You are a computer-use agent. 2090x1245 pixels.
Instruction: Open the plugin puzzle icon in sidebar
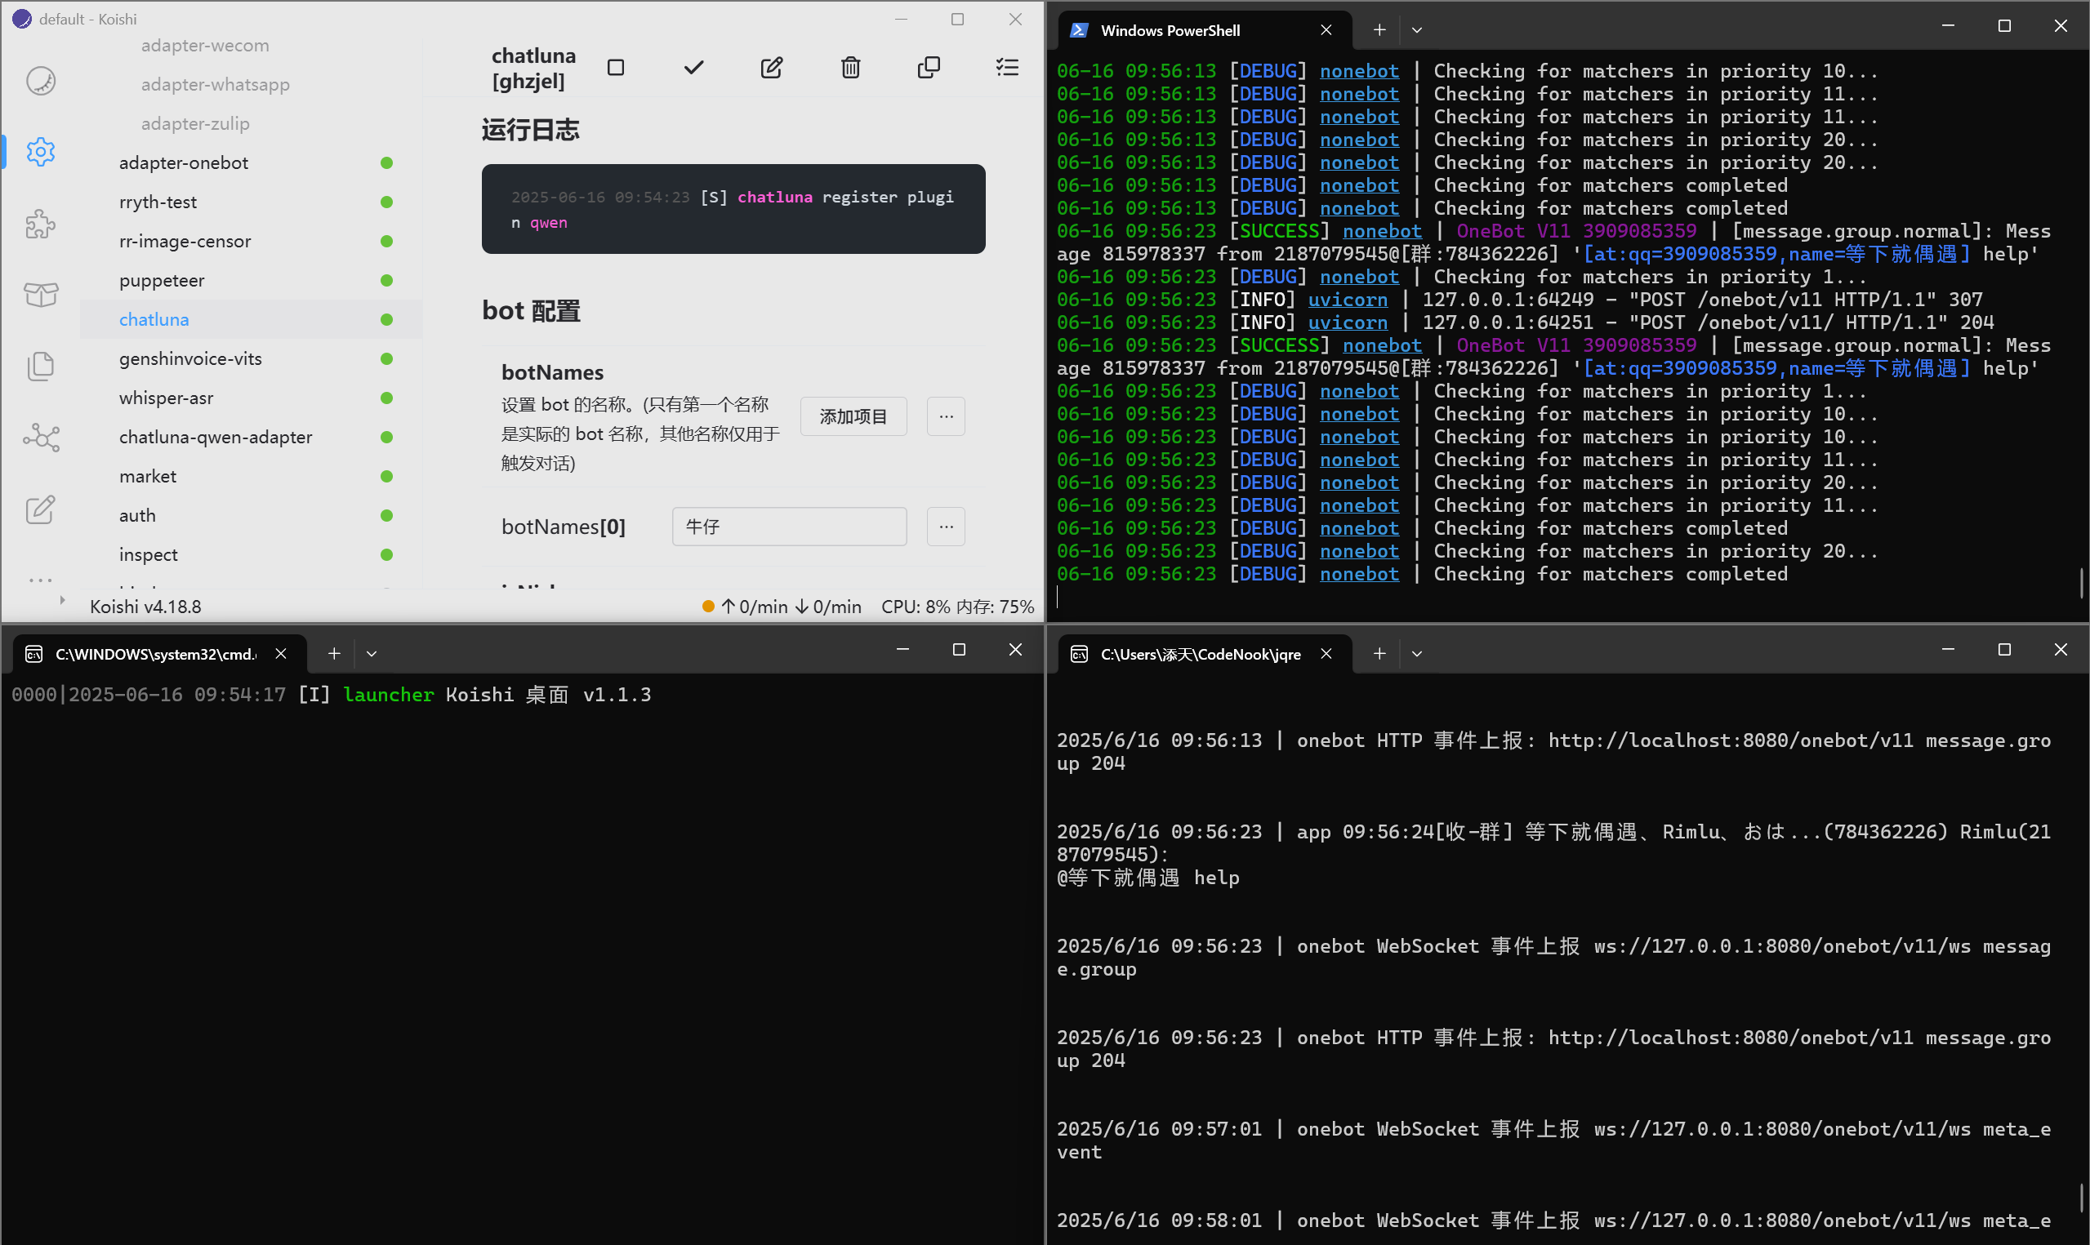[x=40, y=224]
